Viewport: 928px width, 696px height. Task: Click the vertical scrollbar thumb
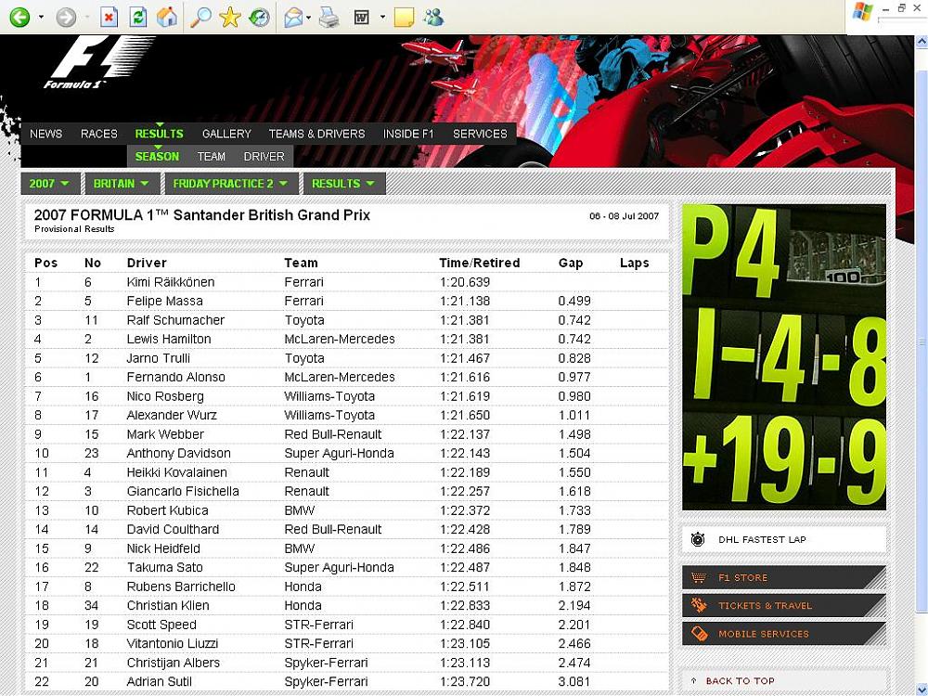point(922,342)
